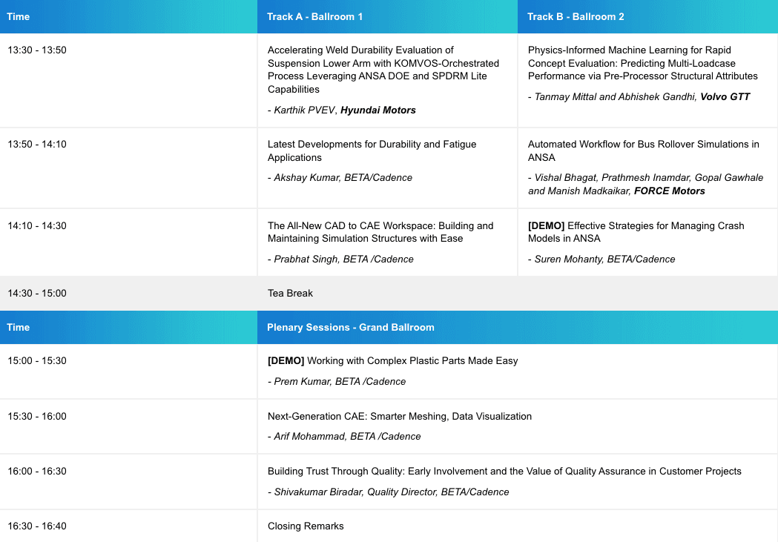This screenshot has width=778, height=542.
Task: Click speaker Arif Mohammad, BETA /Cadence
Action: pos(344,437)
